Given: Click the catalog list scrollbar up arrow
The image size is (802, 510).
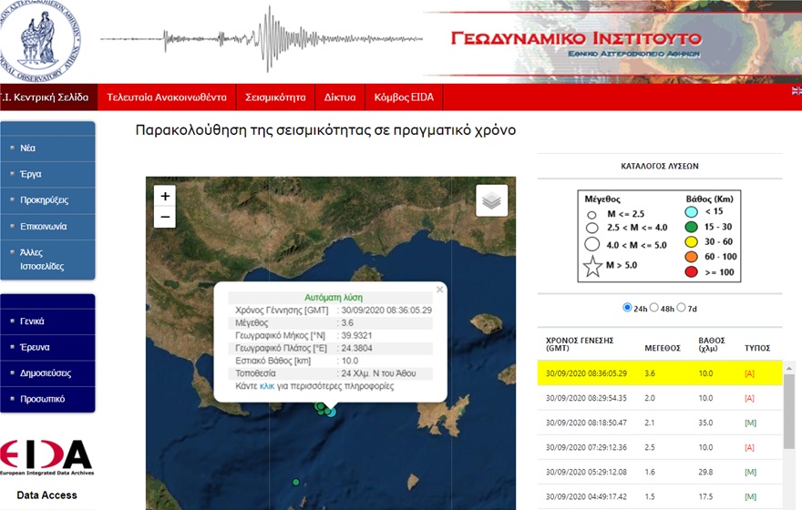Looking at the screenshot, I should click(x=788, y=367).
